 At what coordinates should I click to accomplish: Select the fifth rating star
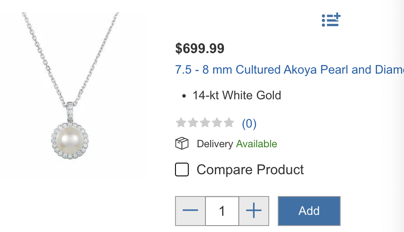pos(229,123)
